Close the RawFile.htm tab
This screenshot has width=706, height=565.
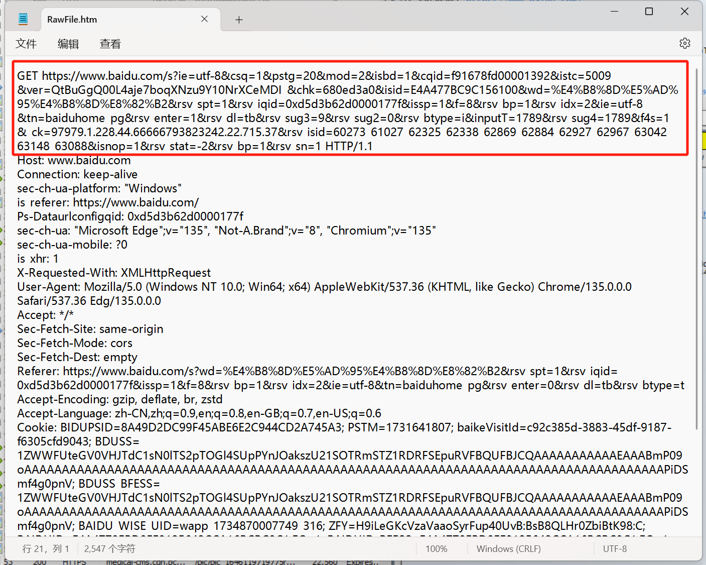coord(204,19)
